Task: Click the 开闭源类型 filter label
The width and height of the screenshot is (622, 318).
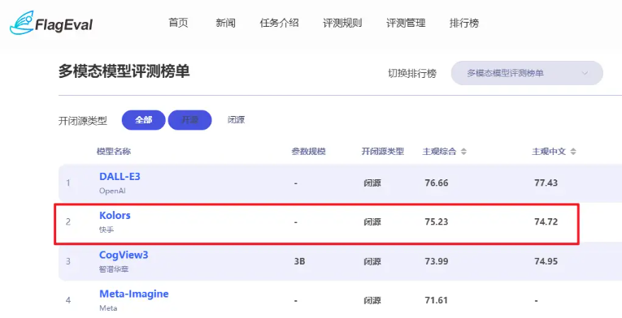Action: [x=82, y=121]
